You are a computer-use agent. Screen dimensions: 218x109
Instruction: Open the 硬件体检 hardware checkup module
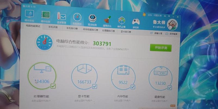(x=29, y=16)
